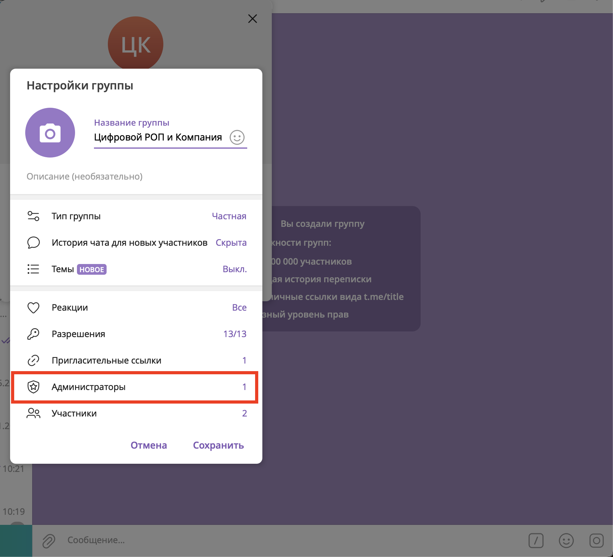This screenshot has height=557, width=613.
Task: Click the camera icon to set group photo
Action: (50, 133)
